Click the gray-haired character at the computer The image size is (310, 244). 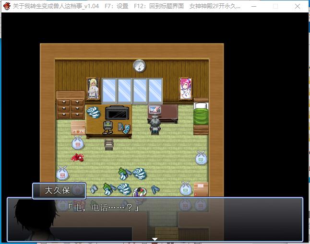155,126
